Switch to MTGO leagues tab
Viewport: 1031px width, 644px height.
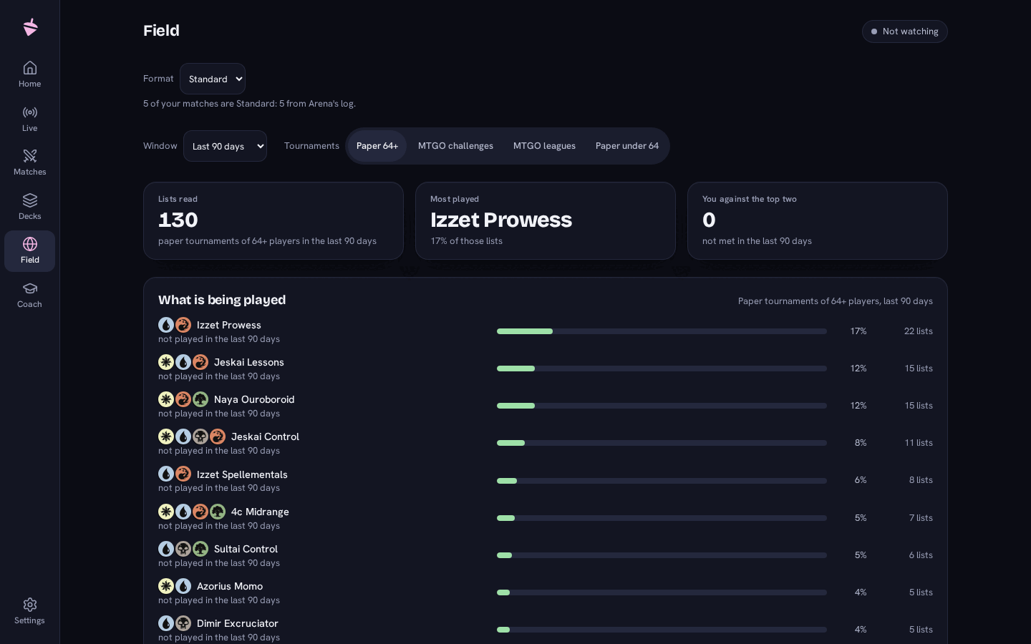click(x=544, y=146)
